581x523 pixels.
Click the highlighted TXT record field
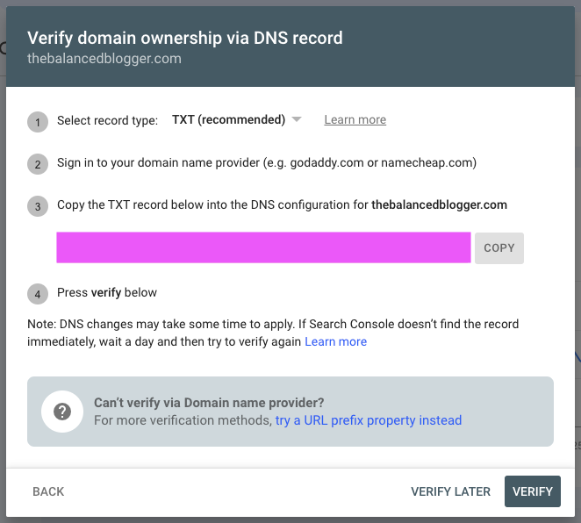[x=263, y=247]
